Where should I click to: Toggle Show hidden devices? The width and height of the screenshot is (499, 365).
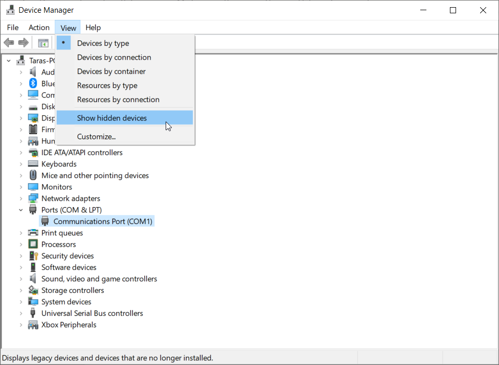(x=125, y=118)
